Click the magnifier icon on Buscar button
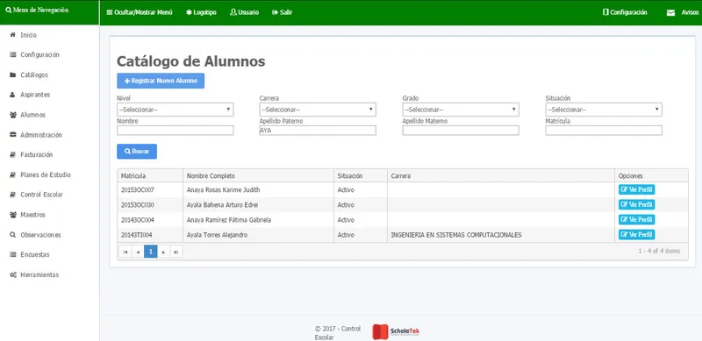The width and height of the screenshot is (702, 341). [x=127, y=152]
